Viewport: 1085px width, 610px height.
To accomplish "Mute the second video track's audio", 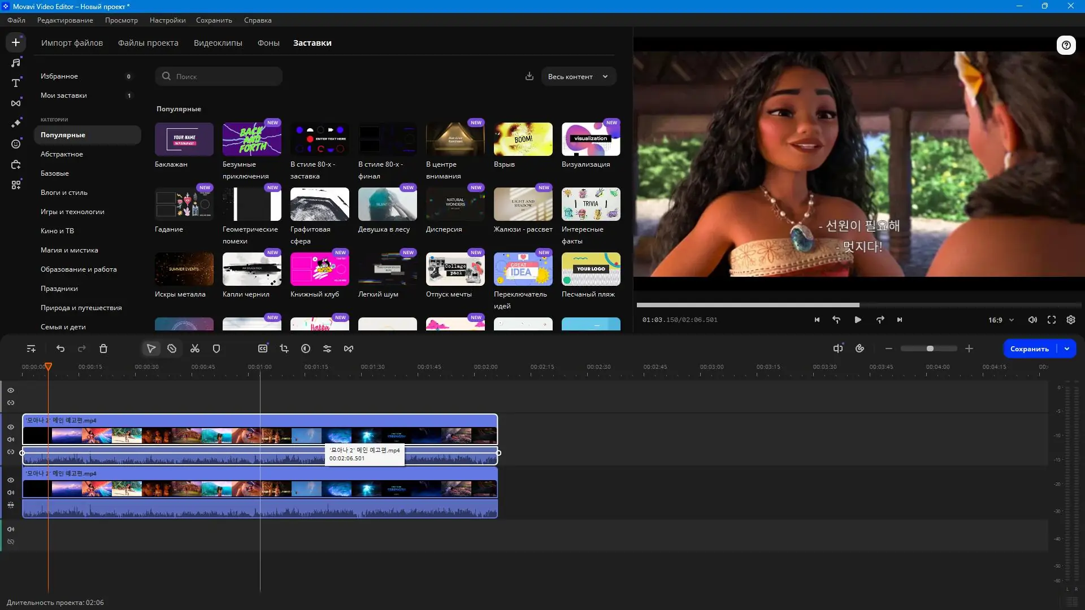I will click(11, 493).
